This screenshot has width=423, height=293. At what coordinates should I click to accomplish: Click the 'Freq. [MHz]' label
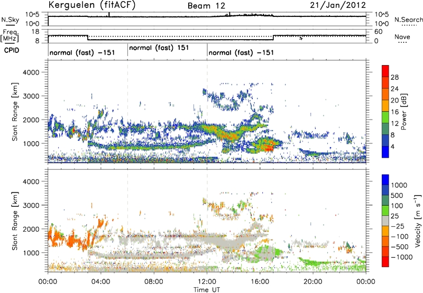click(10, 36)
